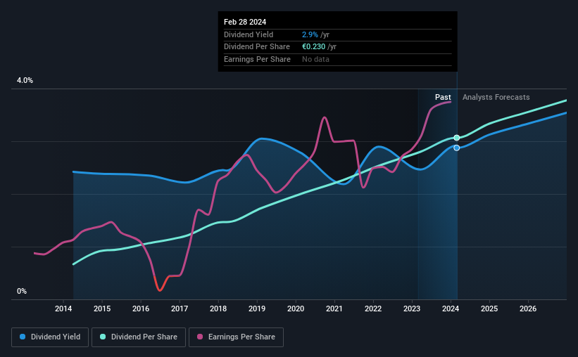Click the 2018 x-axis label
This screenshot has height=357, width=578.
pyautogui.click(x=218, y=309)
